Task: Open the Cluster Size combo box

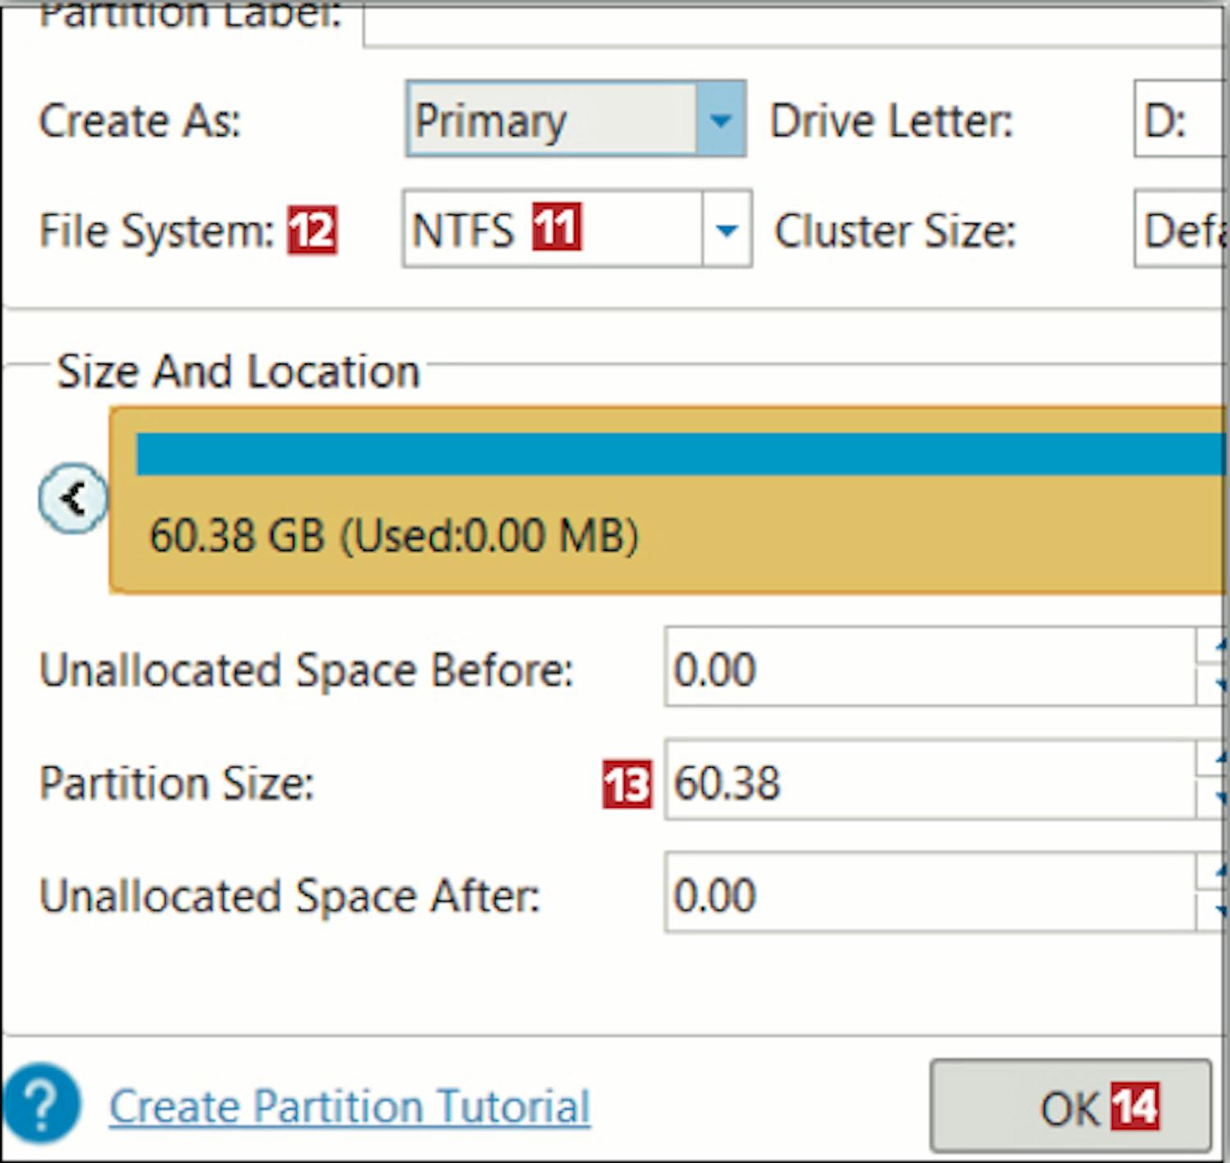Action: coord(1181,230)
